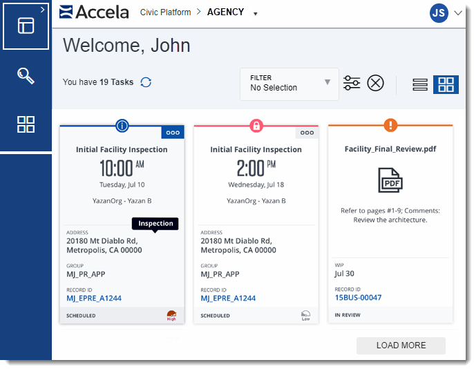Click the blue info badge on first card
Image resolution: width=474 pixels, height=369 pixels.
click(122, 125)
